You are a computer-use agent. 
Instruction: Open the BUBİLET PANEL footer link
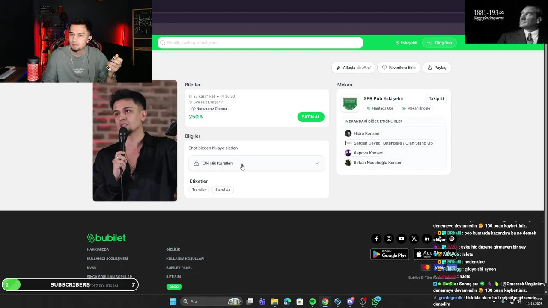(179, 268)
